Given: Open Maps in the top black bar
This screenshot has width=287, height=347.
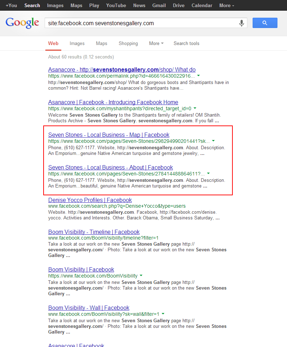Looking at the screenshot, I should coord(76,5).
